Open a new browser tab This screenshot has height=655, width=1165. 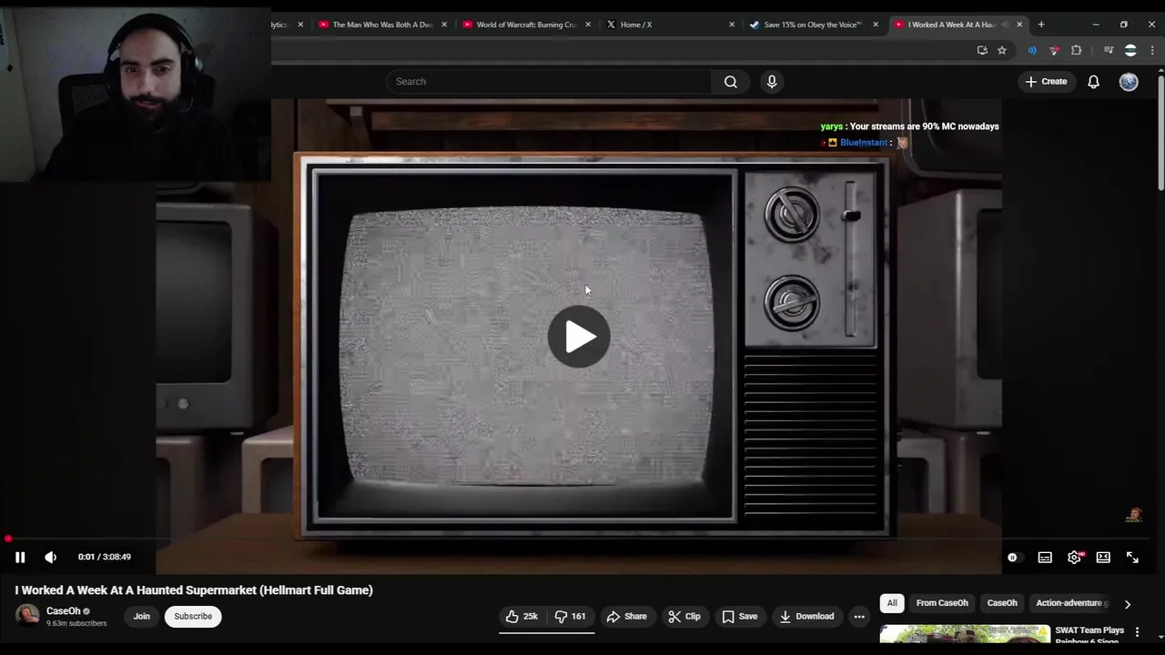1041,25
